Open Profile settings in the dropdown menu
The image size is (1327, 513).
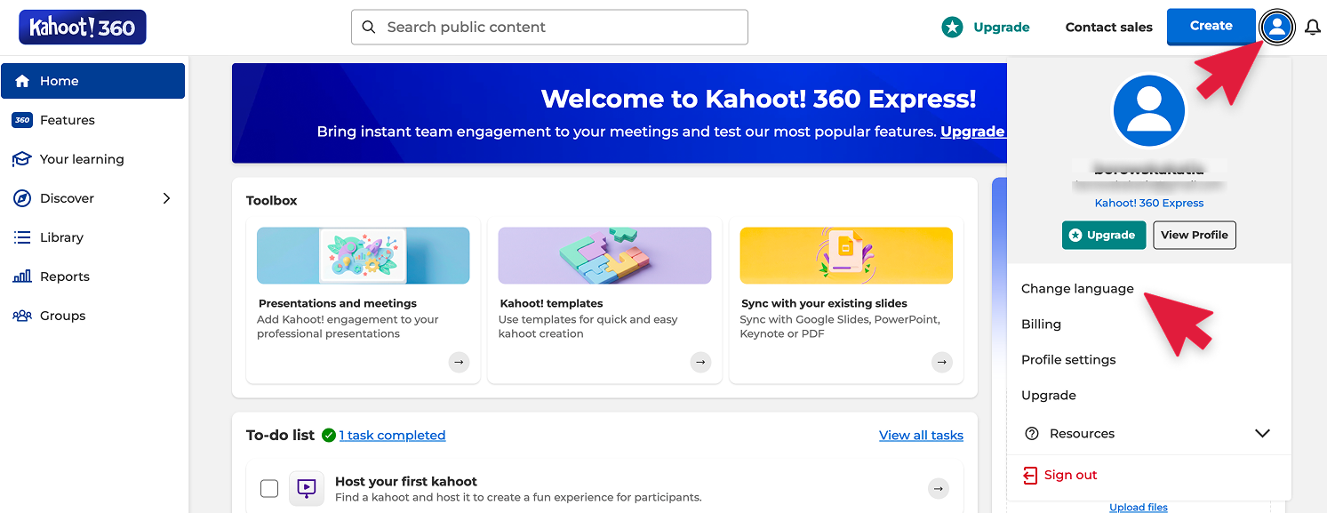click(1068, 360)
